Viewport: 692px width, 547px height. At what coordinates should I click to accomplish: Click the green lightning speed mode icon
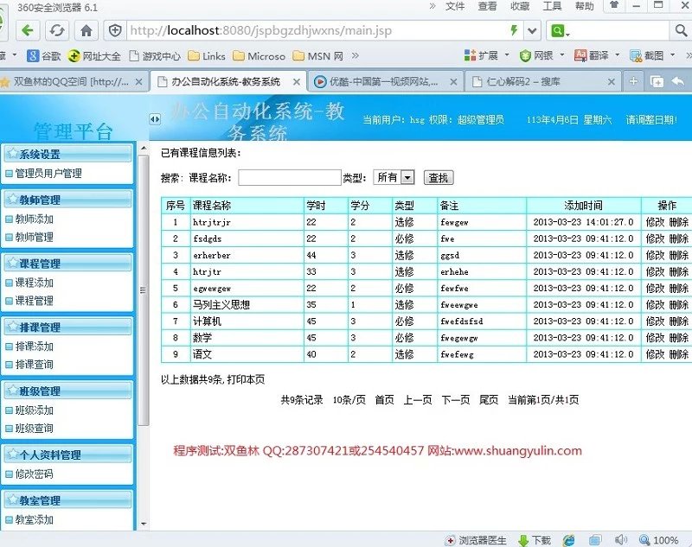point(514,30)
